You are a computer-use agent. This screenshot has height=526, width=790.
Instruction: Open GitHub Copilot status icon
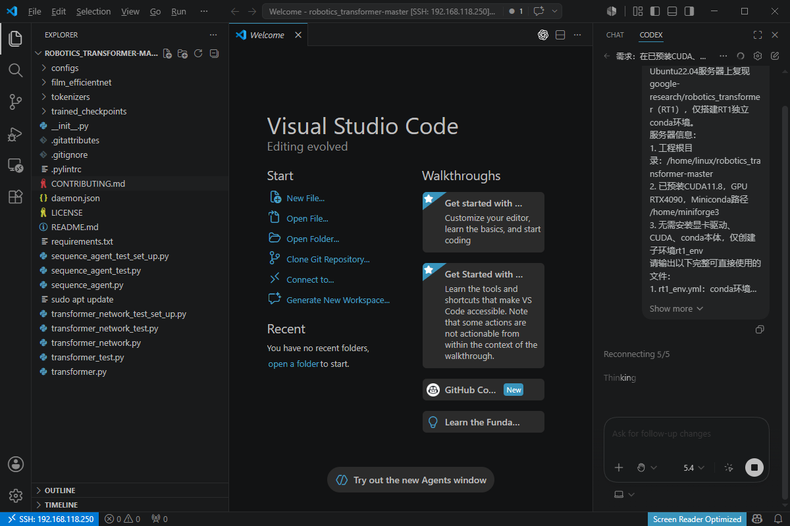[x=758, y=519]
